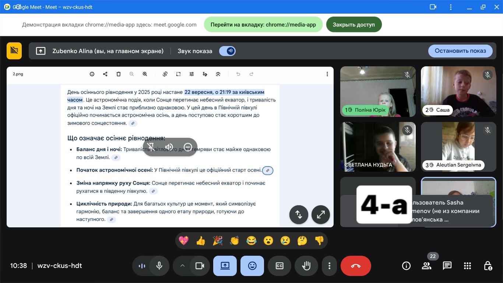Open more options three-dot menu in call bar
Viewport: 503px width, 283px height.
point(329,266)
